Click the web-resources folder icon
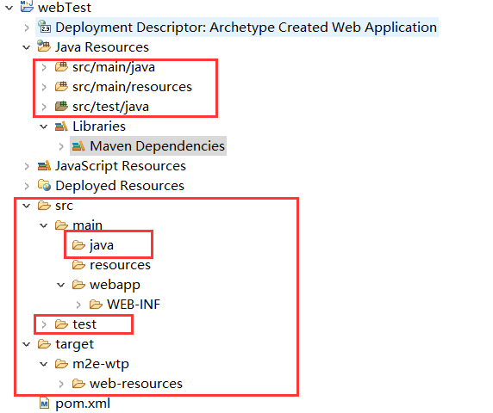Viewport: 493px width, 413px height. [x=78, y=384]
